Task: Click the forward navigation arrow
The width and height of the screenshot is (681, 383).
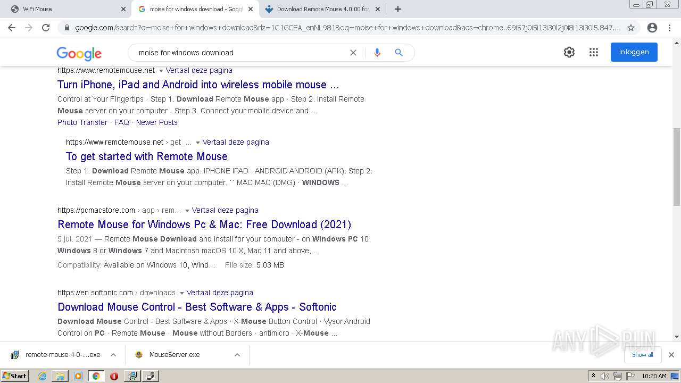Action: pyautogui.click(x=29, y=28)
